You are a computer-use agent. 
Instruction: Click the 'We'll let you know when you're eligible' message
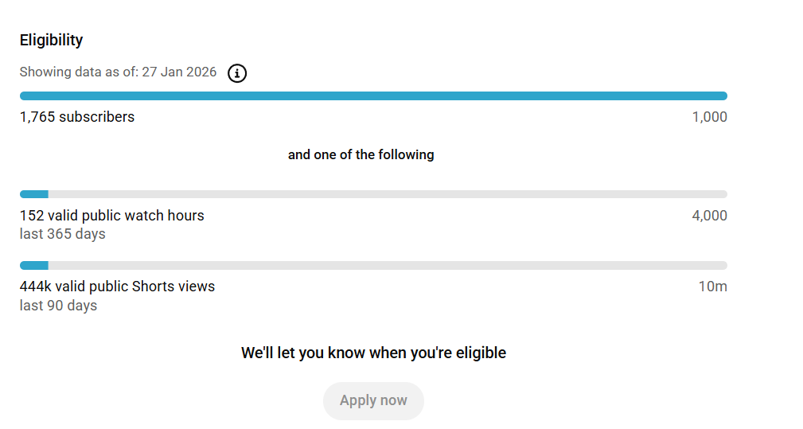373,353
